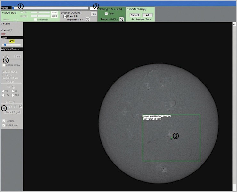237x192 pixels.
Task: Toggle the Multi-Scale checkbox
Action: (4, 126)
